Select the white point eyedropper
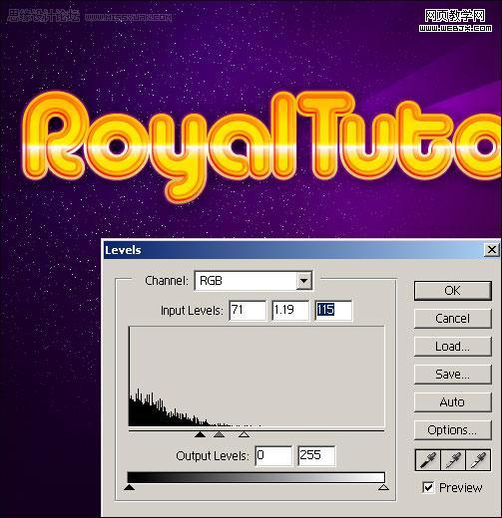 tap(478, 460)
